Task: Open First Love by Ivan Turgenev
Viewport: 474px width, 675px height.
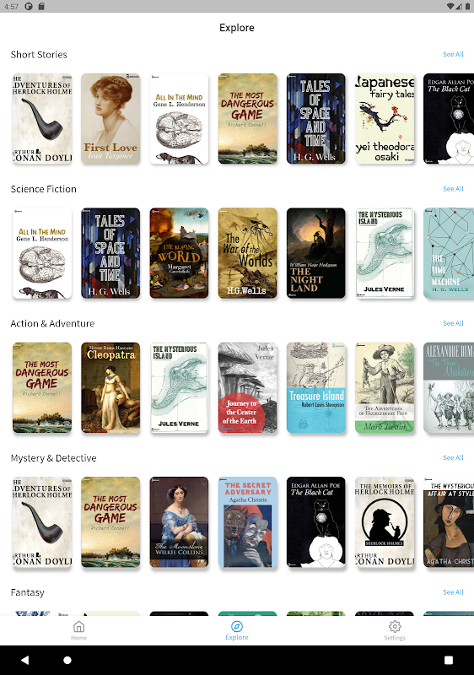Action: tap(110, 119)
